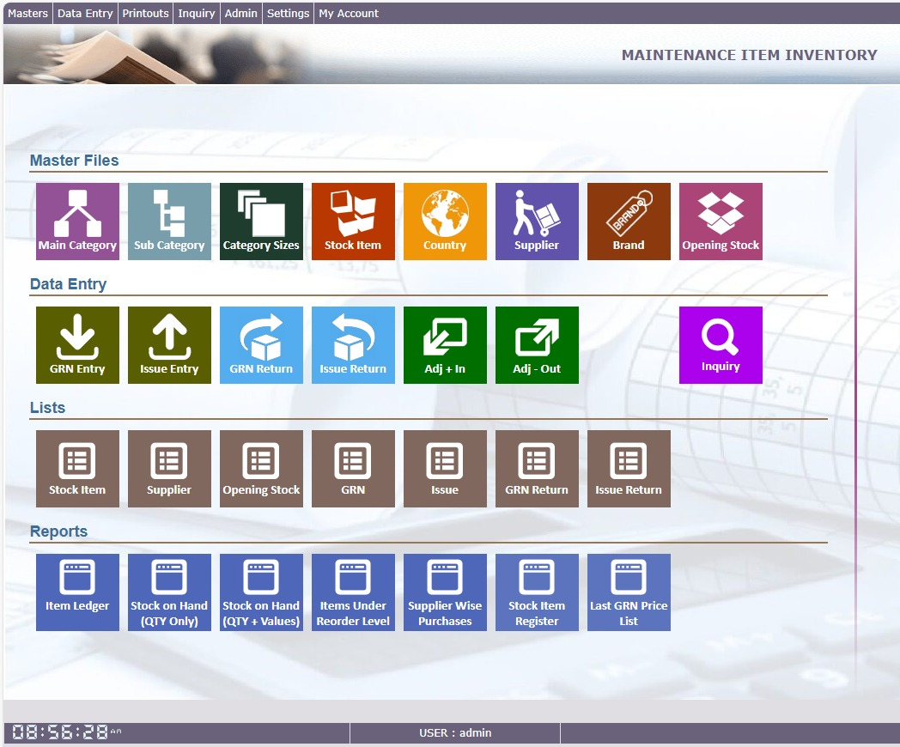Open Items Under Reorder Level report
Image resolution: width=900 pixels, height=747 pixels.
pos(353,592)
